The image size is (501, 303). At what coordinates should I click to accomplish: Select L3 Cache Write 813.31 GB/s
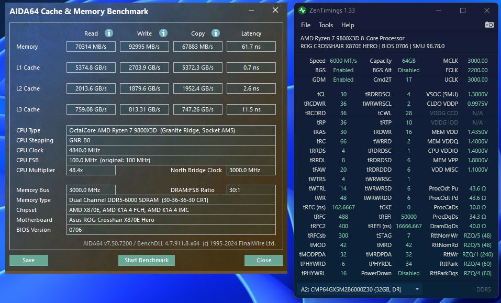[144, 109]
